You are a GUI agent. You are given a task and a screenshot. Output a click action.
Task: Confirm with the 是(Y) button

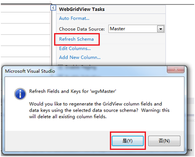(x=127, y=141)
